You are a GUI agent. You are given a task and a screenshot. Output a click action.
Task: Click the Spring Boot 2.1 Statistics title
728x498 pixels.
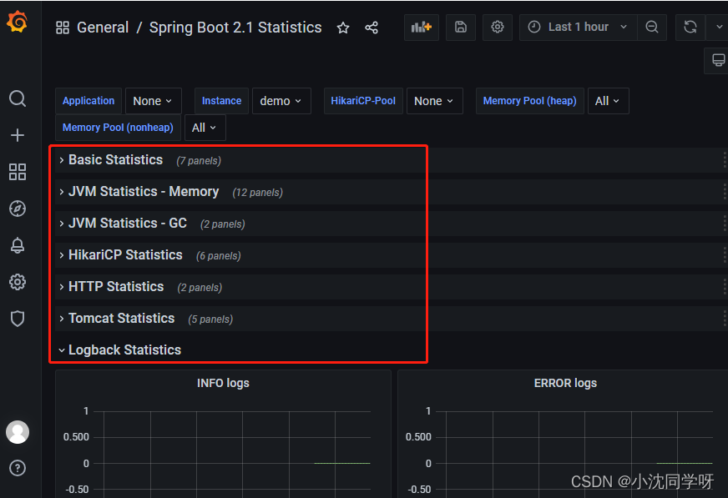(235, 28)
